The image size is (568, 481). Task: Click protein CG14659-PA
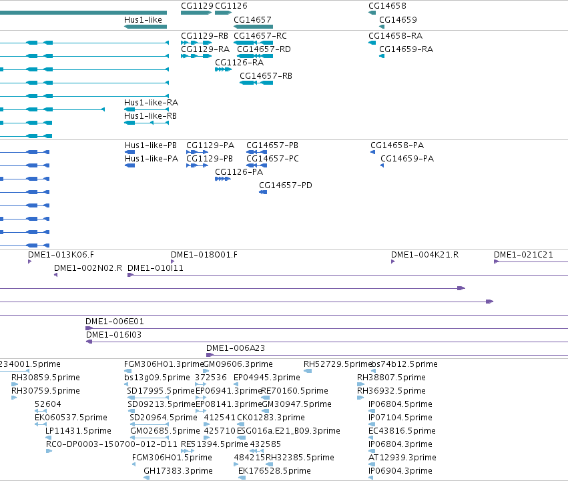click(407, 159)
